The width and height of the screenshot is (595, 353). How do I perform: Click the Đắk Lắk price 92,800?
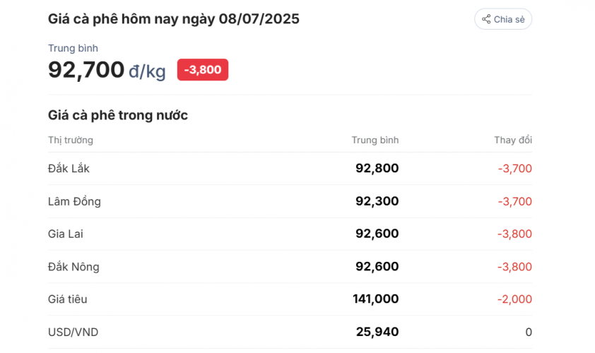[377, 168]
